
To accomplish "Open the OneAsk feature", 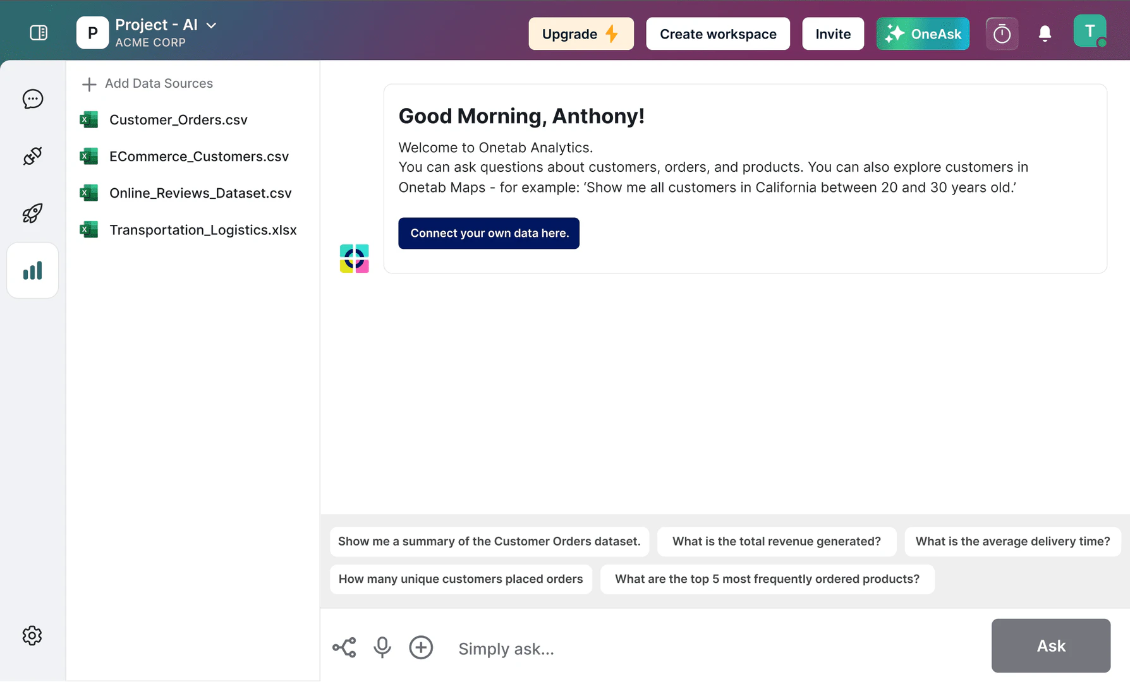I will [923, 33].
